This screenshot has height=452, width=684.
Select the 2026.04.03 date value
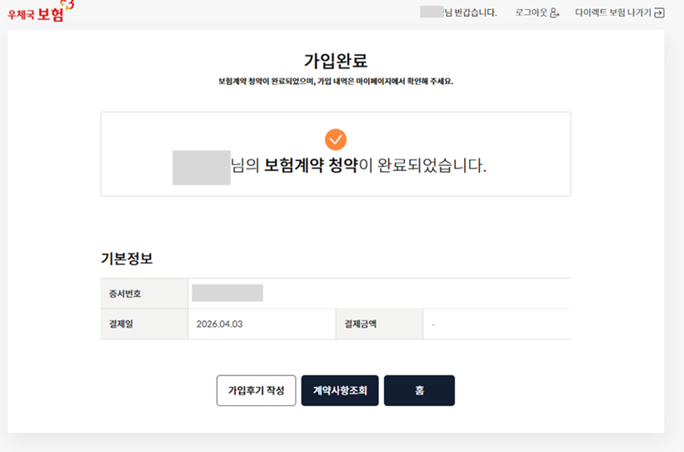(x=219, y=324)
